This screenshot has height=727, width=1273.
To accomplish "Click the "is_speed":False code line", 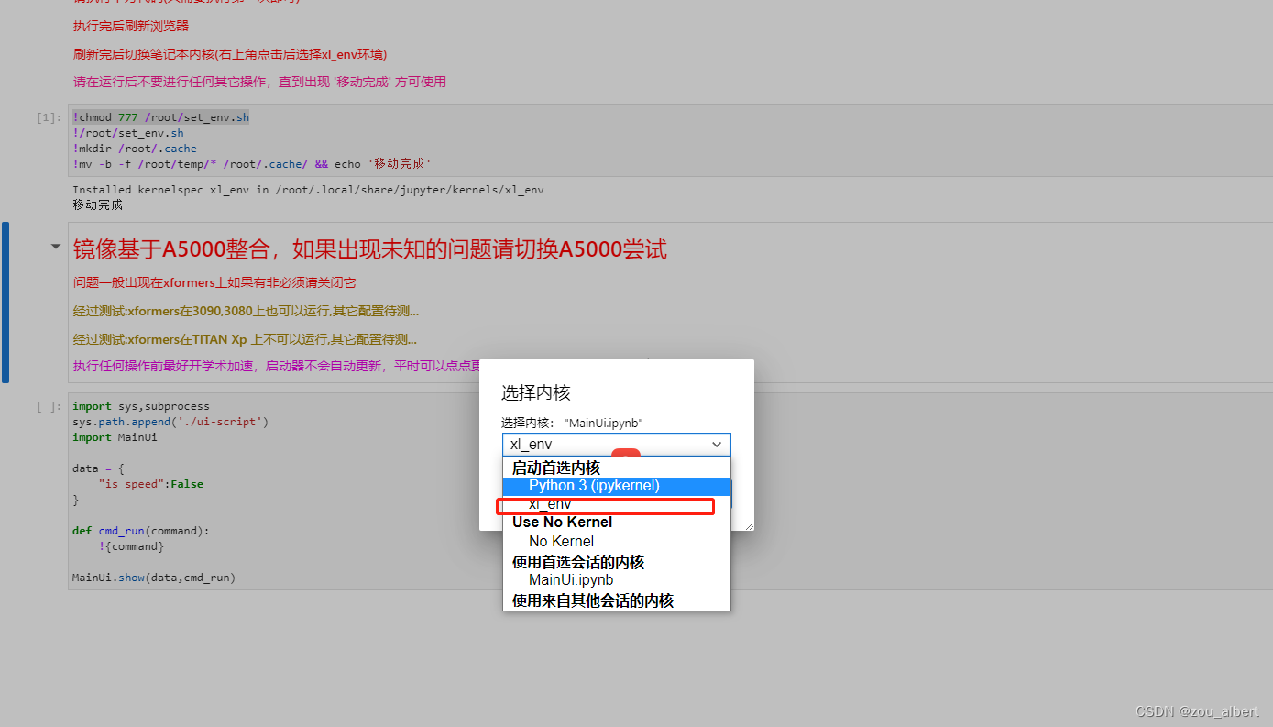I will coord(150,484).
